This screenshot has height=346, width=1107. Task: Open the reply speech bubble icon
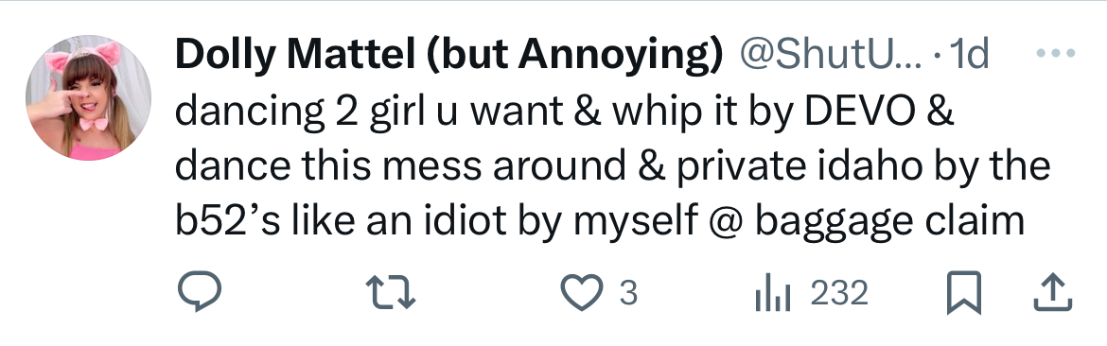tap(199, 292)
